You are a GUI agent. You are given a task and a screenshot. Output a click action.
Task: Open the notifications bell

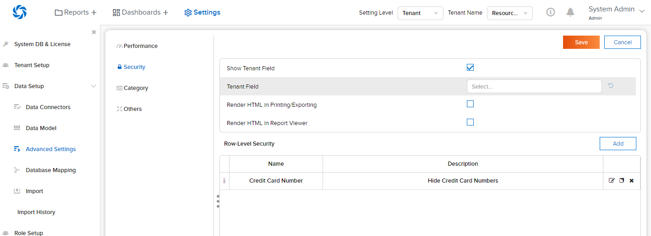point(570,12)
